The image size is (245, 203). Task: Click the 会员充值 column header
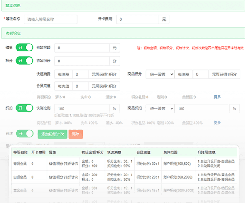[x=143, y=152]
